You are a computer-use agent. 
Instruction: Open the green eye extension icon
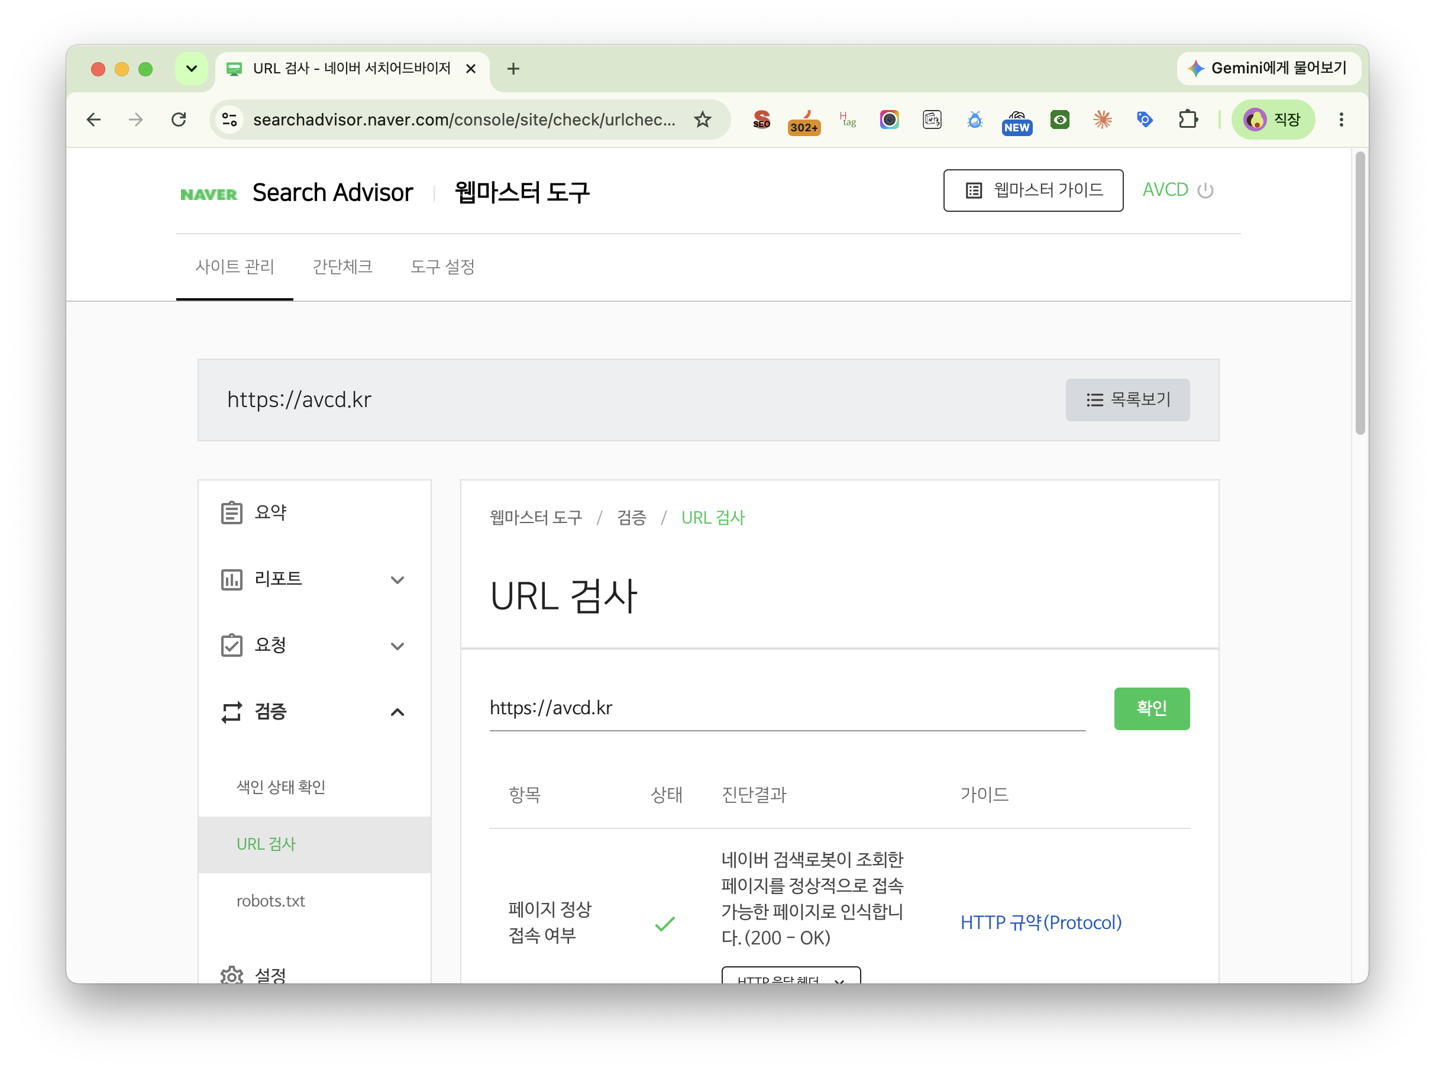tap(1060, 120)
